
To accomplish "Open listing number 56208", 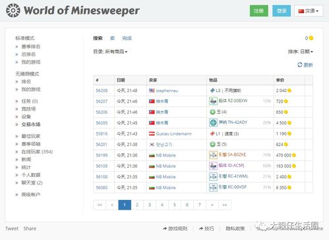I will pos(102,91).
